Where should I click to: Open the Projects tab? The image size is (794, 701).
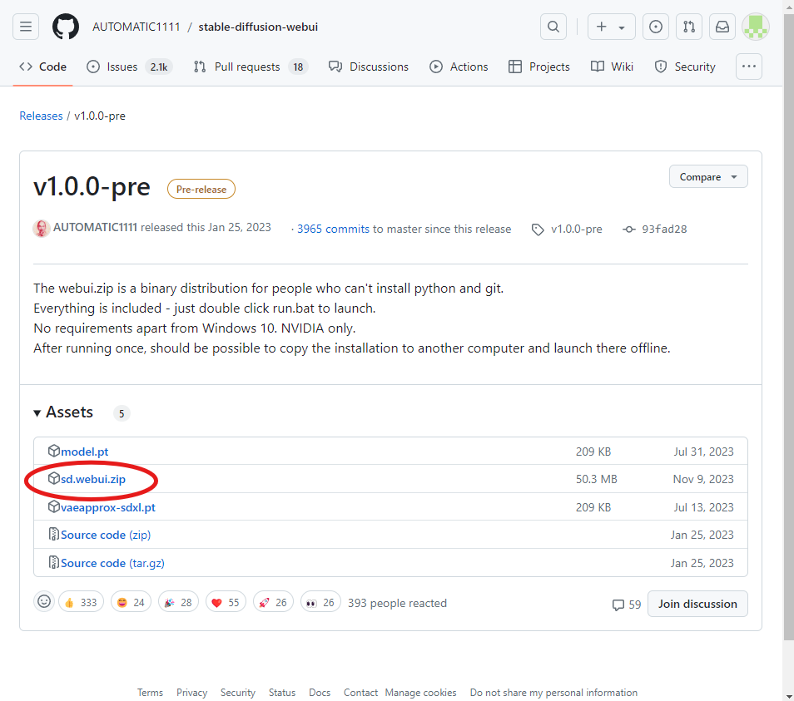539,67
